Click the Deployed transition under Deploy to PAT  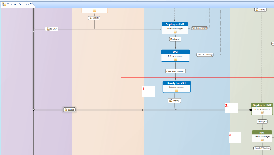[x=262, y=121]
